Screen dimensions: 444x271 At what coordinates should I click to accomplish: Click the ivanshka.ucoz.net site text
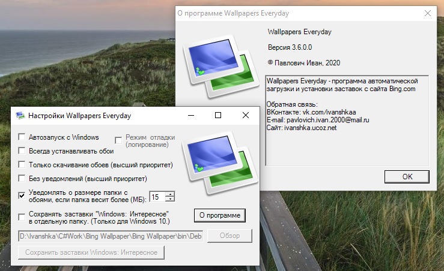click(311, 128)
